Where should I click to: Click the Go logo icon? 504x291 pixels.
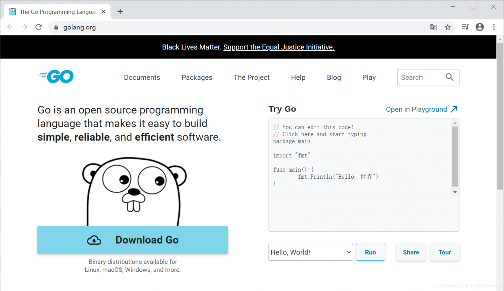(56, 77)
